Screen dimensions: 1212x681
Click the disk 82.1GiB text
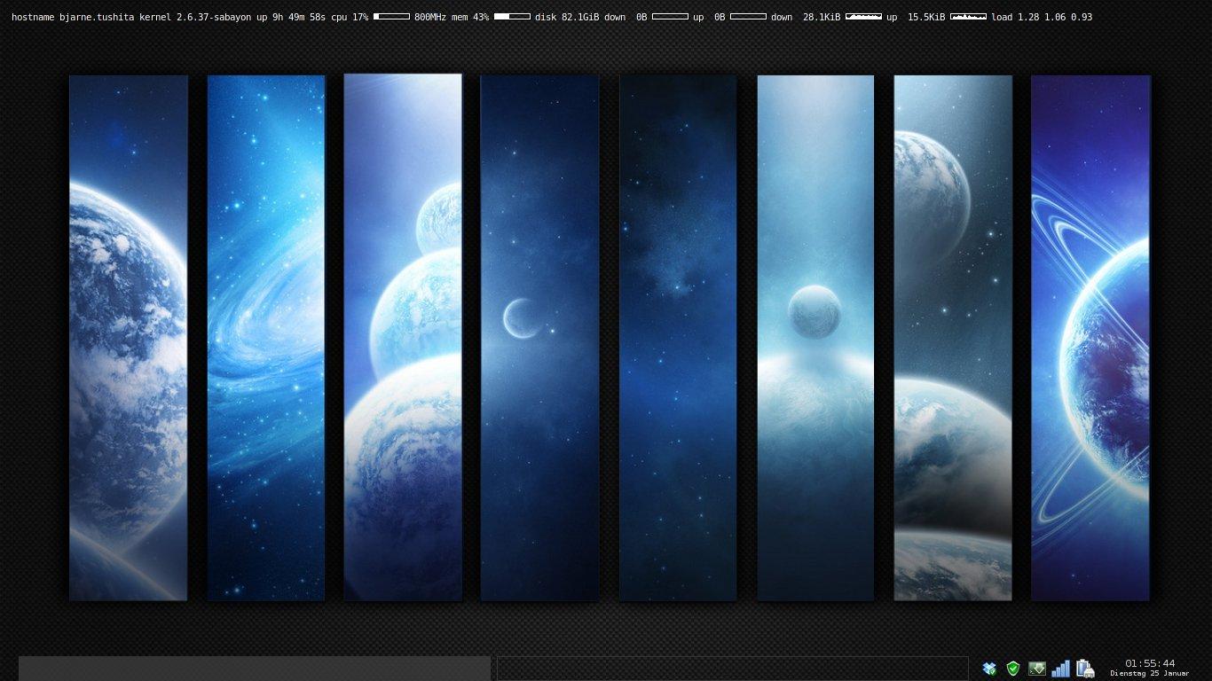click(567, 17)
